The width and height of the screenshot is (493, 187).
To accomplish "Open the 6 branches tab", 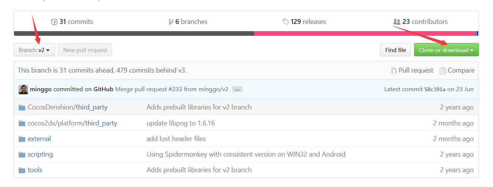I will 188,22.
